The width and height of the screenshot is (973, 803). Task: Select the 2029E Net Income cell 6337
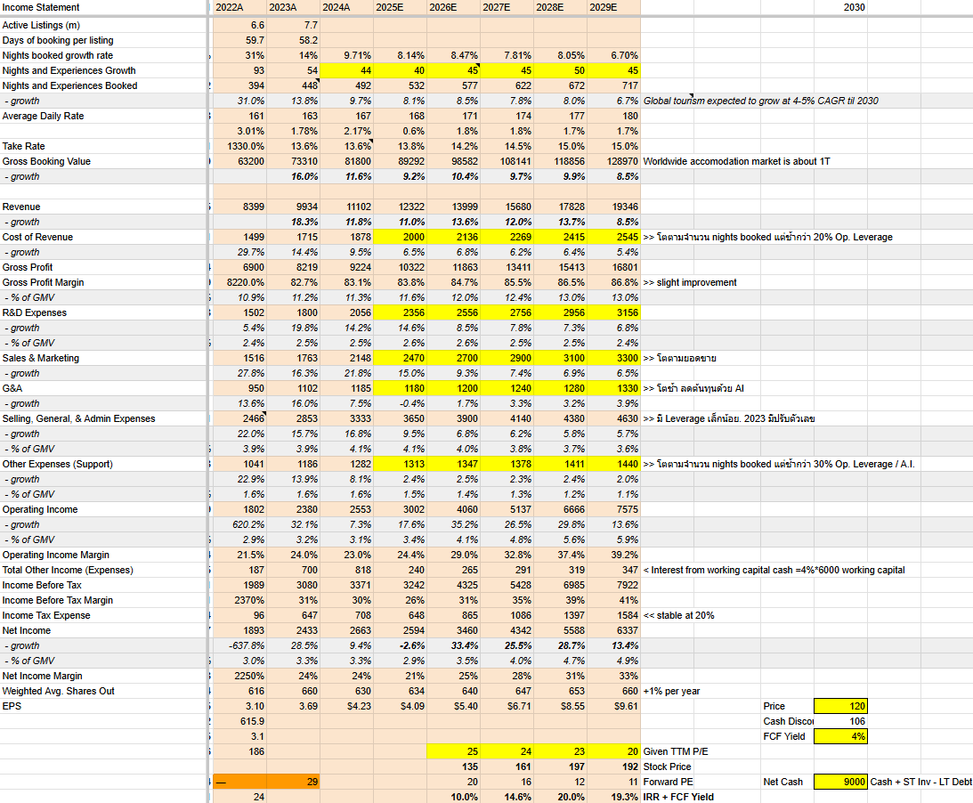[x=613, y=630]
